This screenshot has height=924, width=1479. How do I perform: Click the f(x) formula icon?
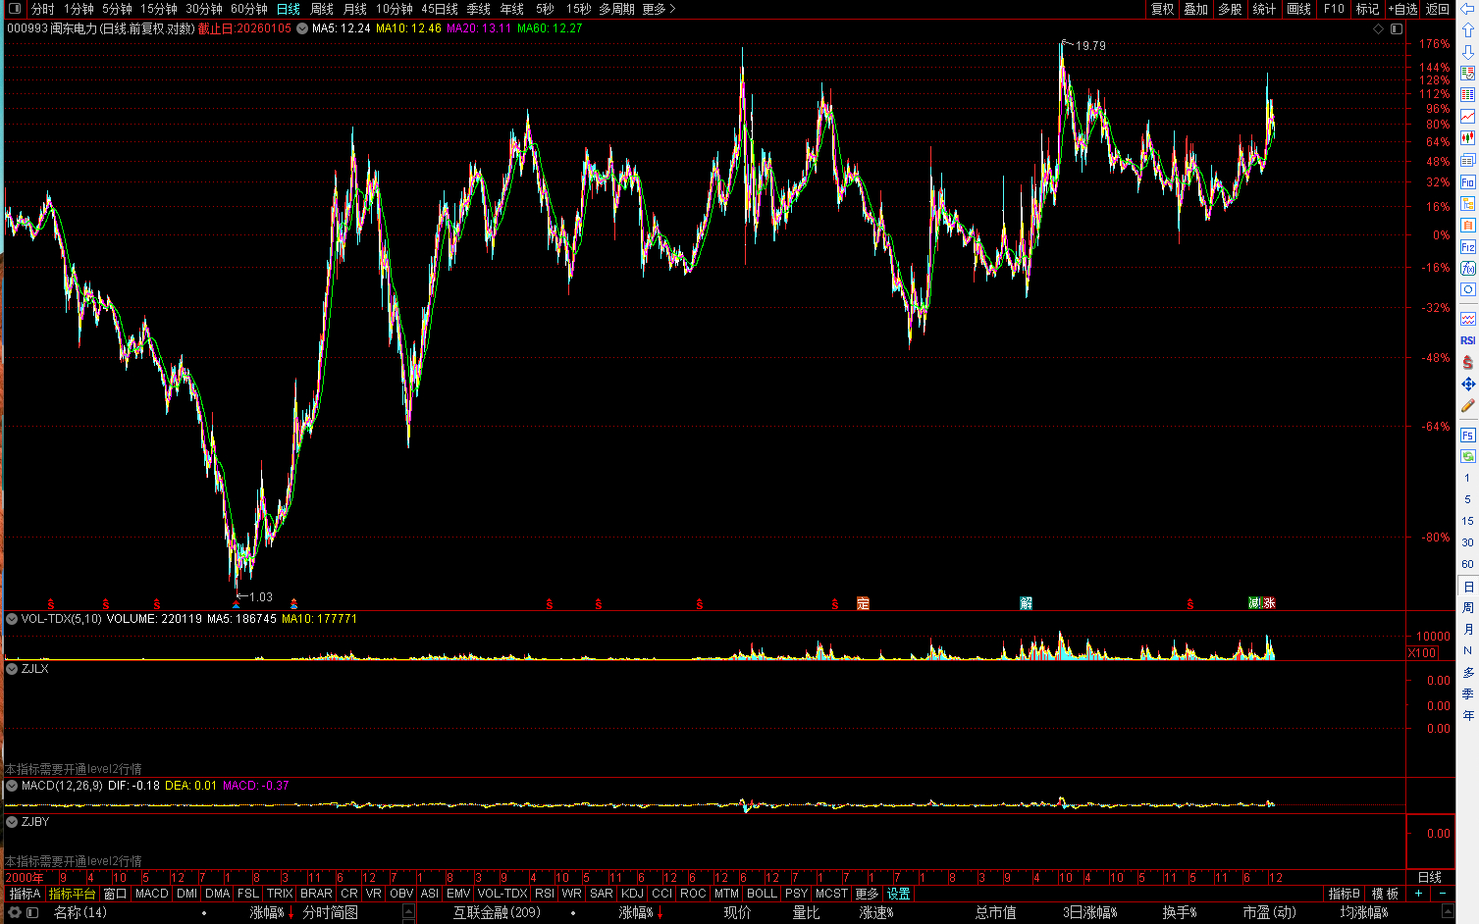(x=1467, y=268)
